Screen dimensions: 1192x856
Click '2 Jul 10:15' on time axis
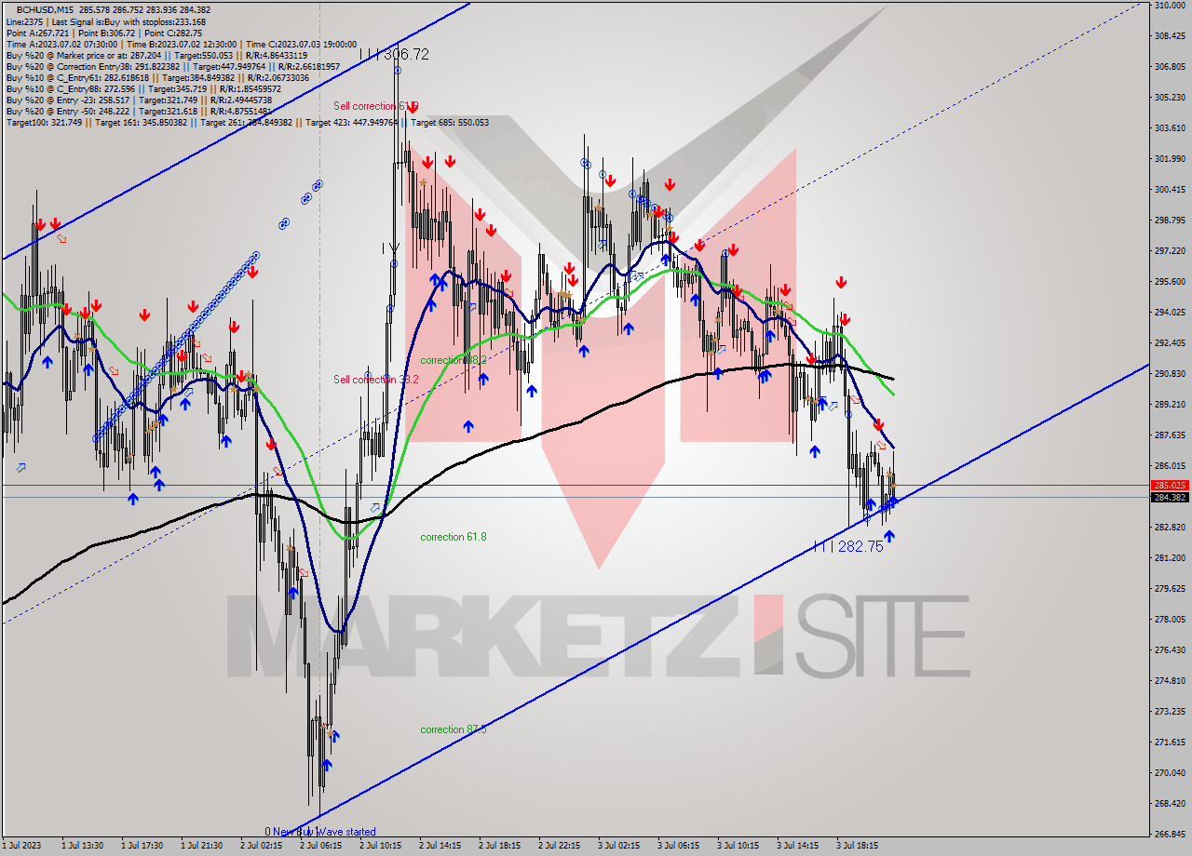[380, 846]
